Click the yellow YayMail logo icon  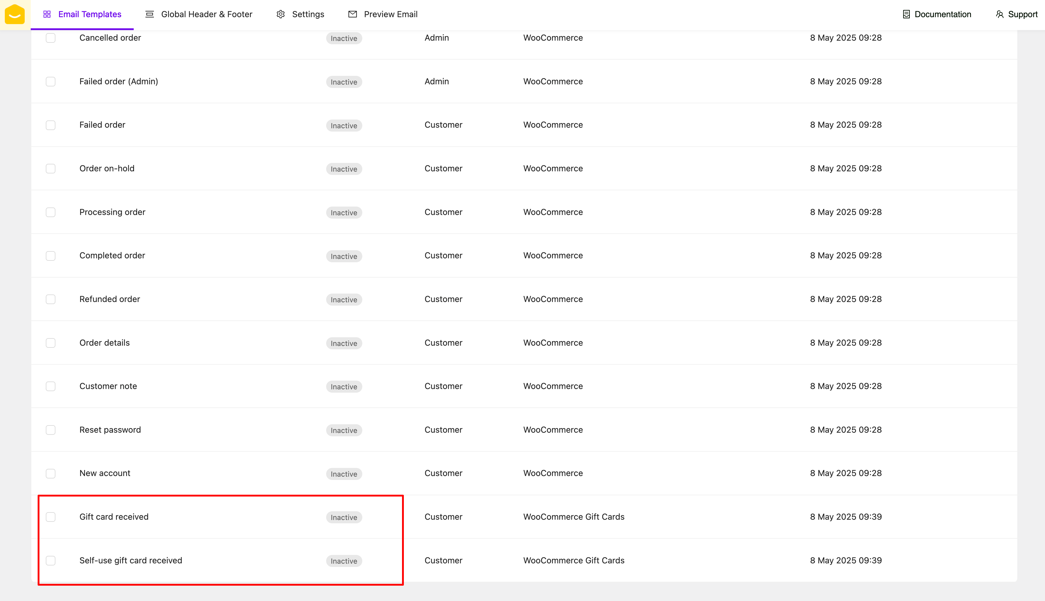point(15,14)
